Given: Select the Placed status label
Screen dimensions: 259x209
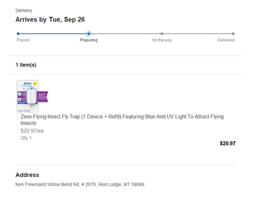Looking at the screenshot, I should [23, 40].
